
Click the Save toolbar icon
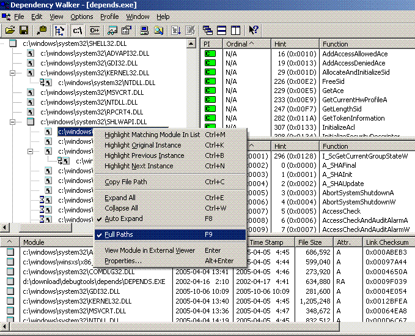[x=24, y=30]
